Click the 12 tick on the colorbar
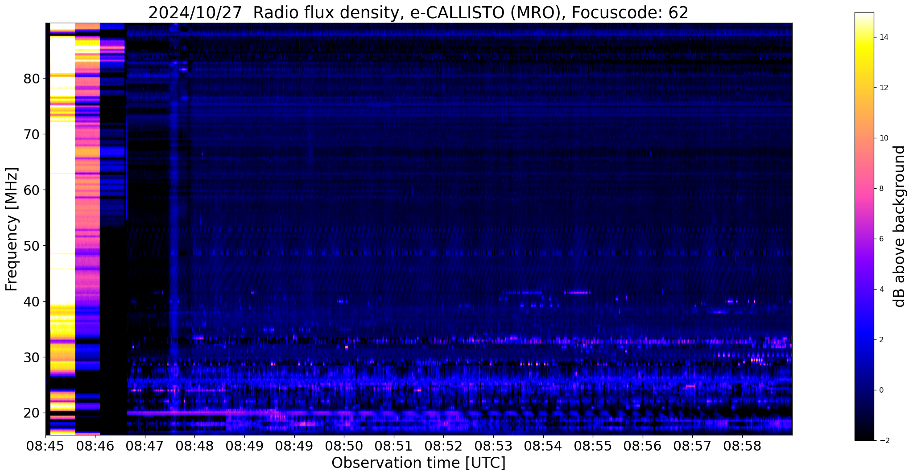 coord(883,88)
